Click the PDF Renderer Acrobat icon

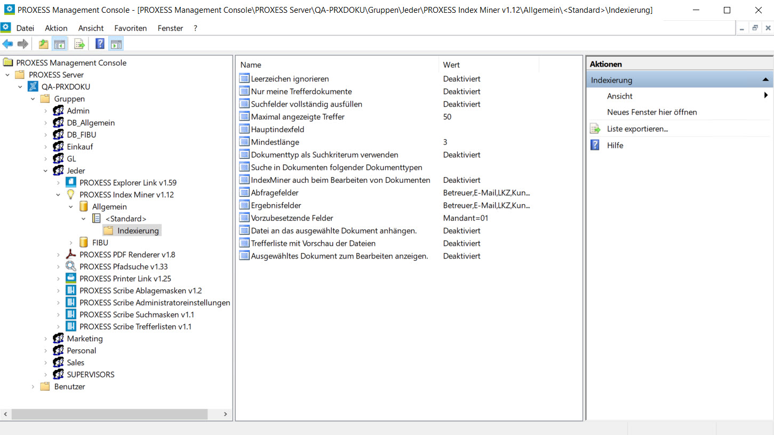[70, 254]
